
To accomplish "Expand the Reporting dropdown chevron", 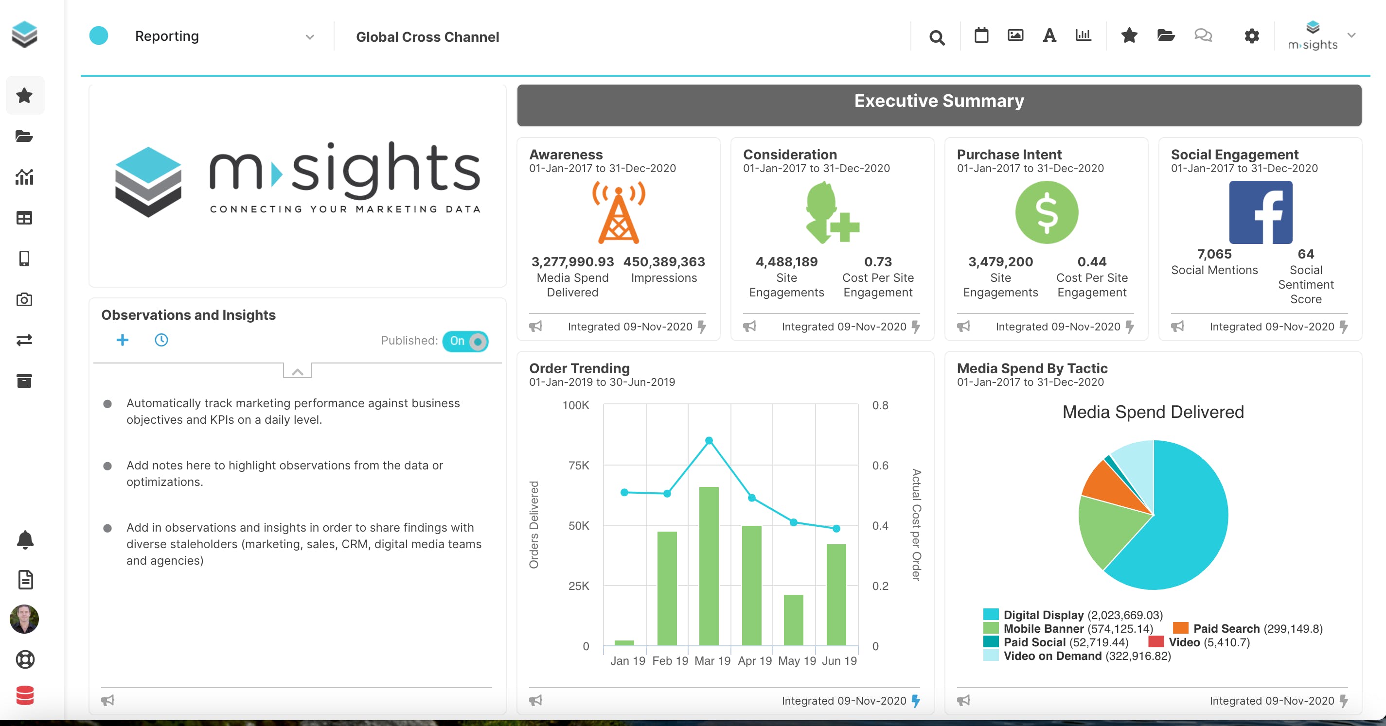I will (309, 37).
